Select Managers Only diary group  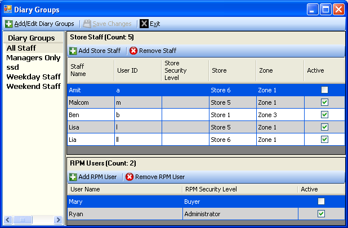[x=33, y=57]
